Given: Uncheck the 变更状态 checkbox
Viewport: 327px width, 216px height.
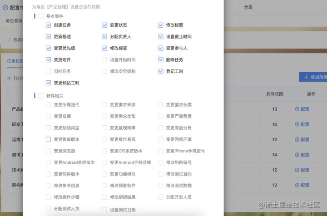Looking at the screenshot, I should [104, 25].
